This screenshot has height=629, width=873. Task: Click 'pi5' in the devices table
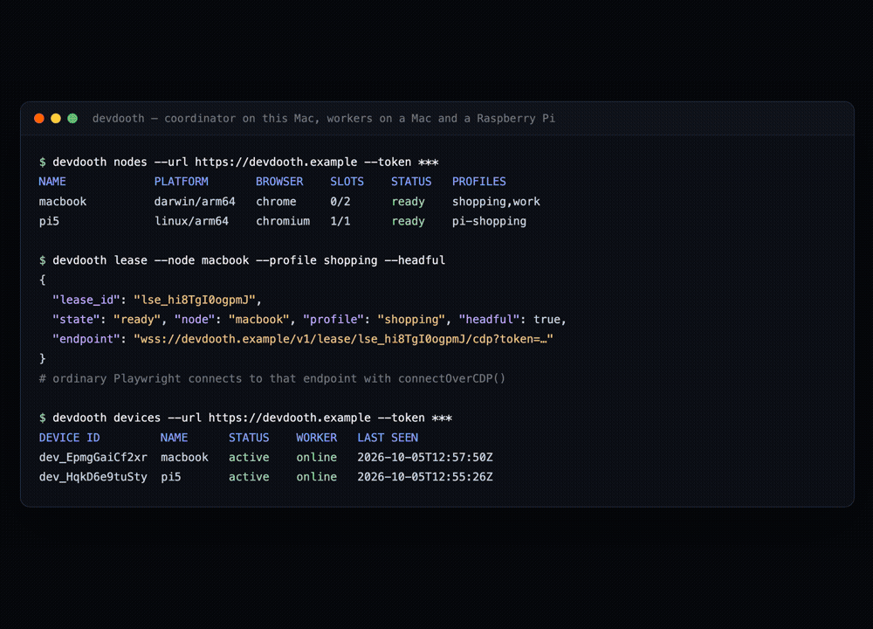(x=171, y=477)
